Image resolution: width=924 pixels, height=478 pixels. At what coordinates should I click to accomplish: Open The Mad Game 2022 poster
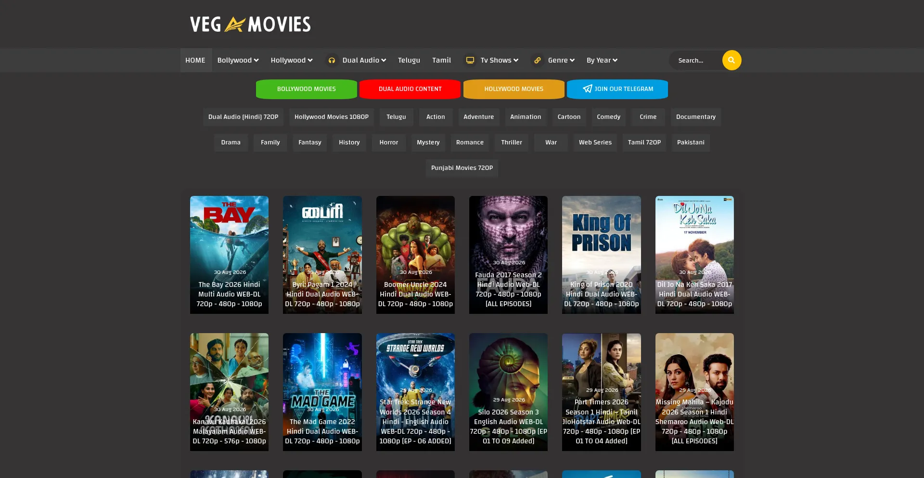[x=322, y=392]
